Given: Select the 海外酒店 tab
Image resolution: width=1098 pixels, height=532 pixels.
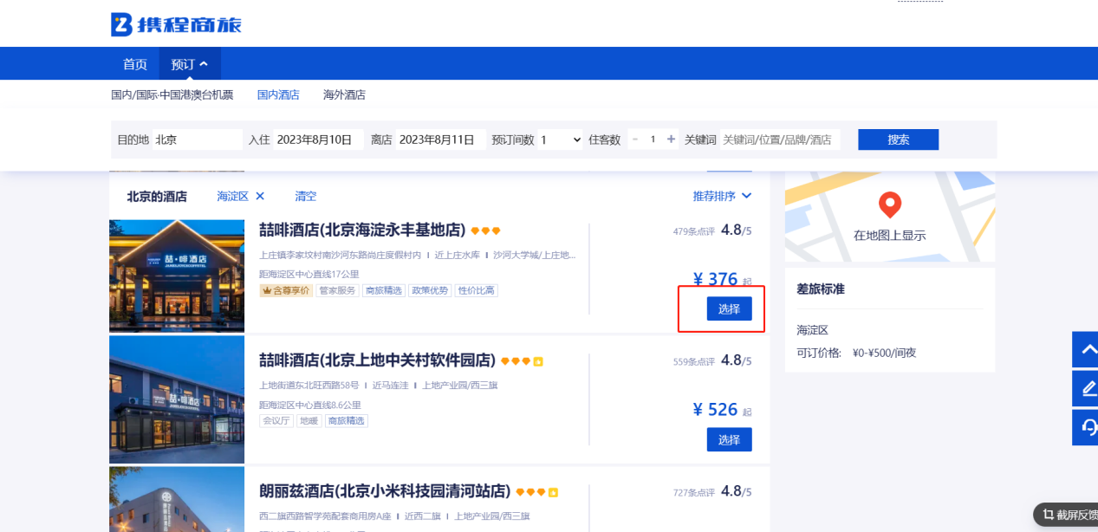Looking at the screenshot, I should click(344, 94).
